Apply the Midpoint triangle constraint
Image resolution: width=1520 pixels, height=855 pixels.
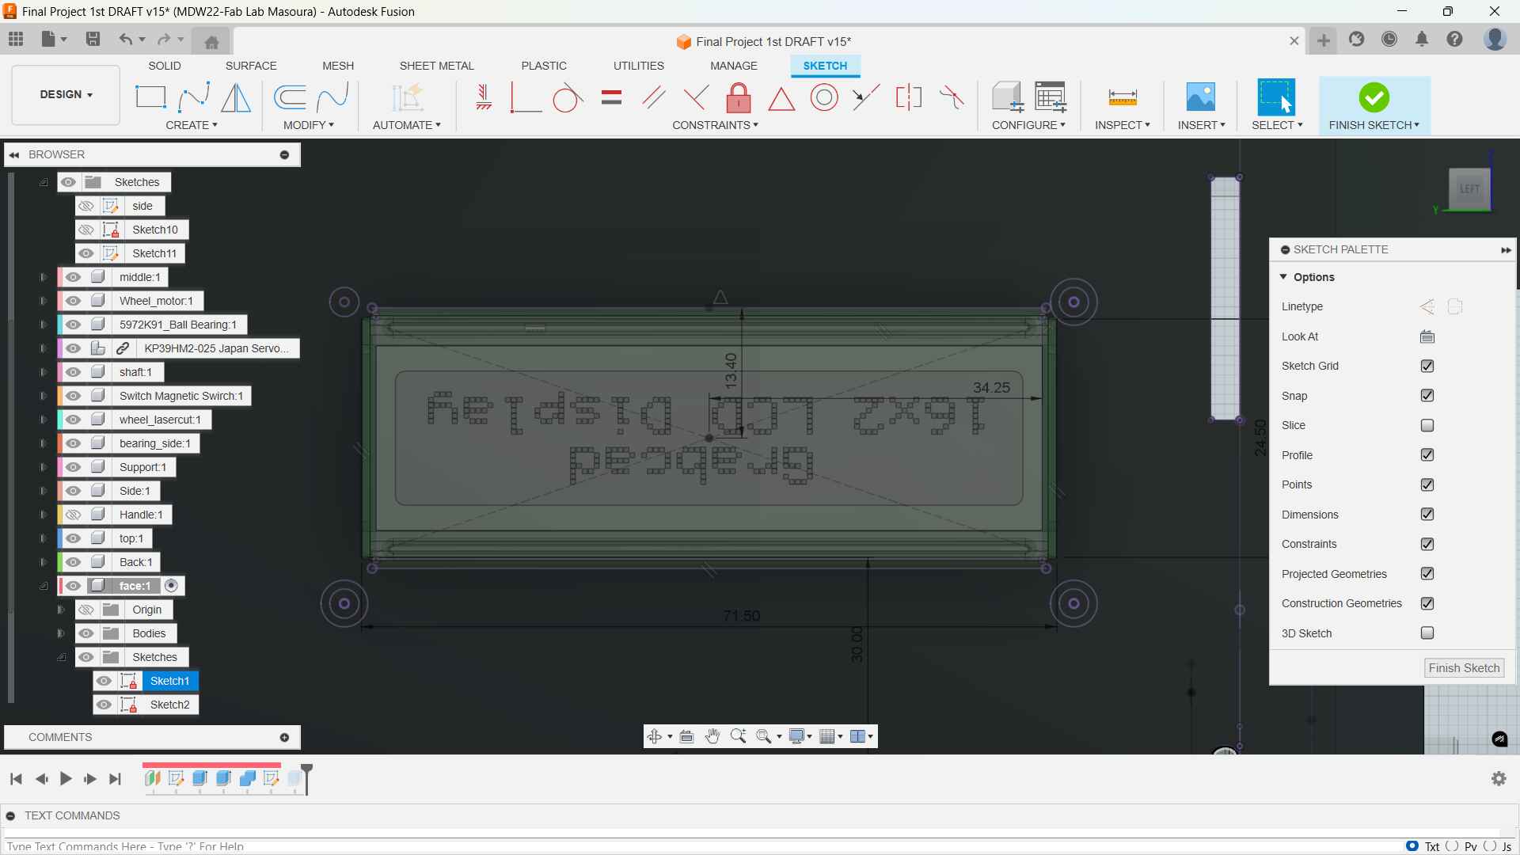[781, 98]
